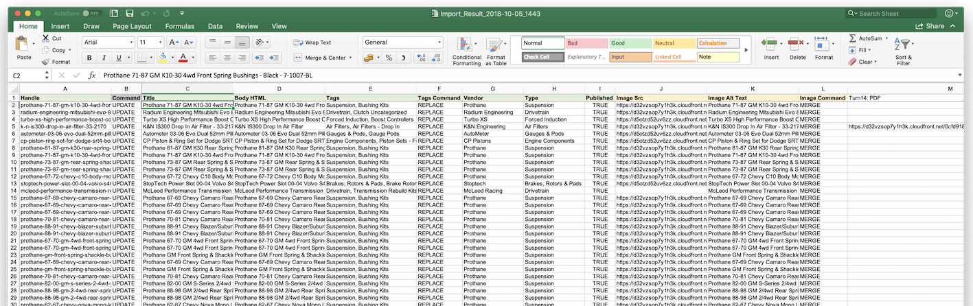Open the Fill Color dropdown arrow
Image resolution: width=973 pixels, height=306 pixels.
(x=172, y=58)
